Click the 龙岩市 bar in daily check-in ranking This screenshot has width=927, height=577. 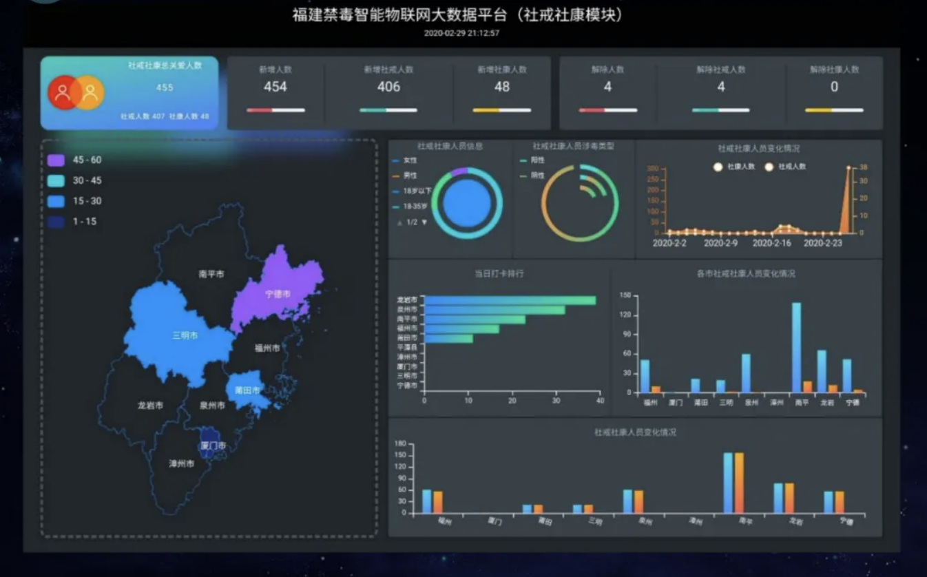[x=510, y=300]
